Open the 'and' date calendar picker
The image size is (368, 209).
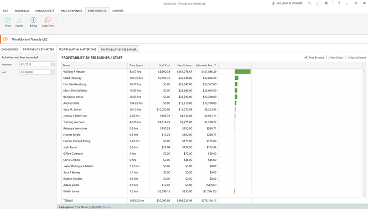pyautogui.click(x=52, y=72)
